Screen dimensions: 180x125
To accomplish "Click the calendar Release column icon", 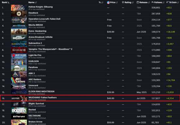I will [138, 2].
